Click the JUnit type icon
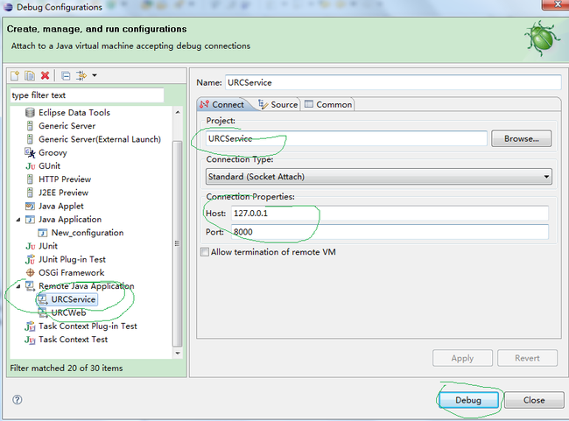The image size is (569, 421). point(30,246)
